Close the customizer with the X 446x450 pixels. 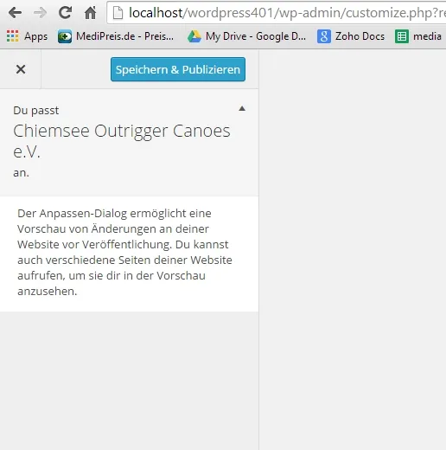tap(21, 69)
